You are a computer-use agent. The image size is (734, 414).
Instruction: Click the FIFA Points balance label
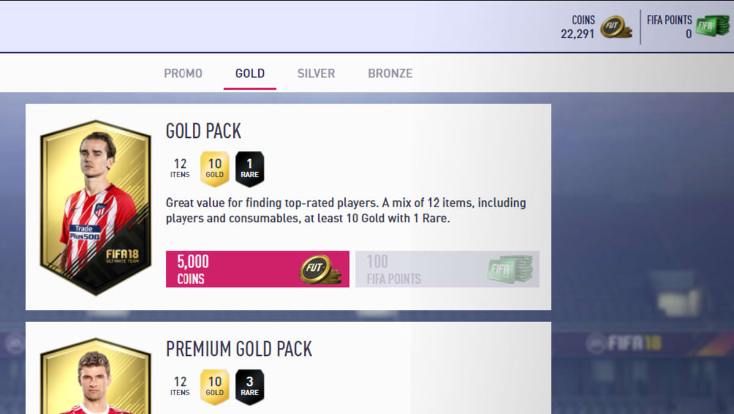(x=669, y=20)
